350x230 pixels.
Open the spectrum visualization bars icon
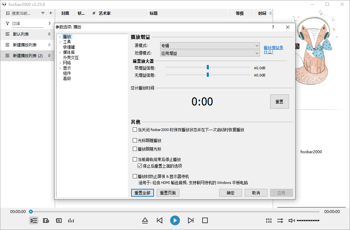pos(71,221)
